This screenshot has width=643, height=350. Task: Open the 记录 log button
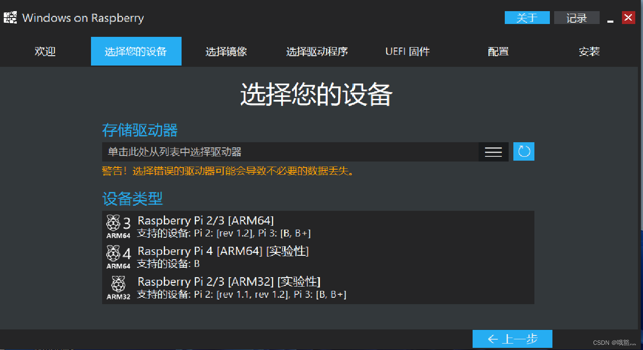tap(577, 18)
